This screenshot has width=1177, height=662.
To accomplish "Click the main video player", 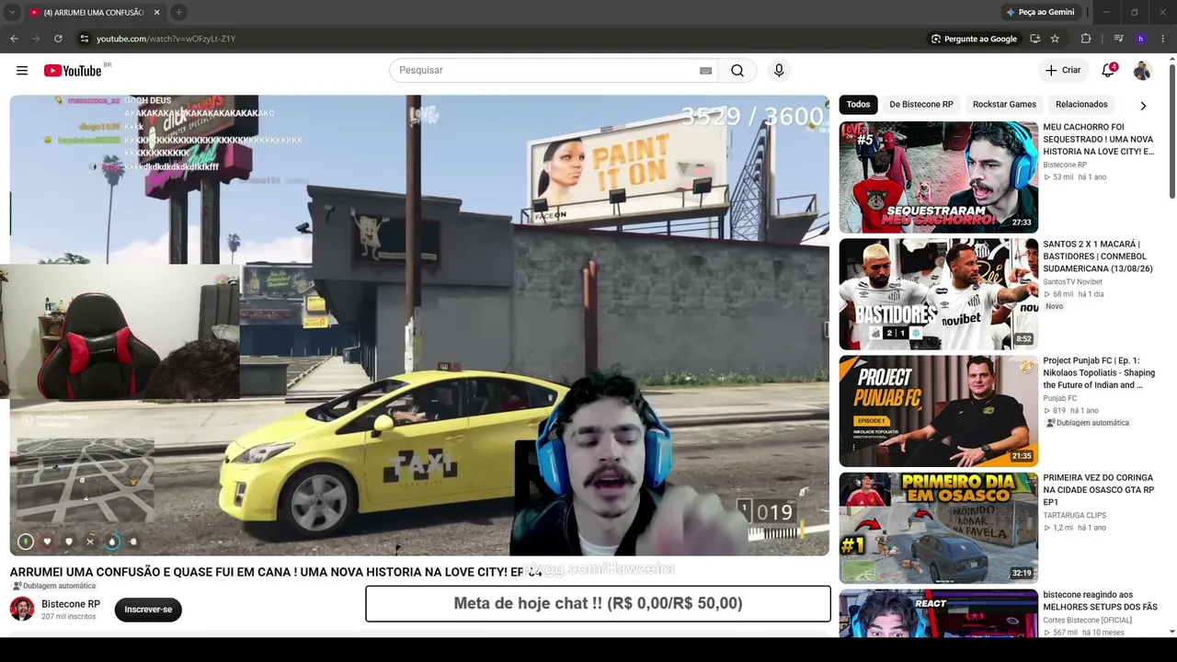I will coord(419,325).
